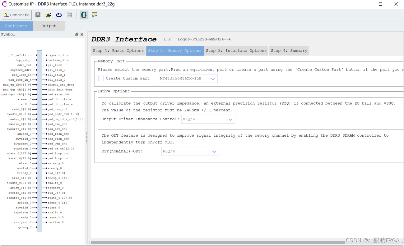Toggle the Symbol view chip icon

[84, 15]
